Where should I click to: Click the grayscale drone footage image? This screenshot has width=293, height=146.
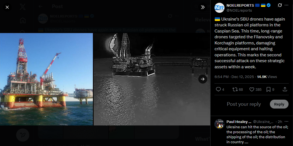coord(152,79)
